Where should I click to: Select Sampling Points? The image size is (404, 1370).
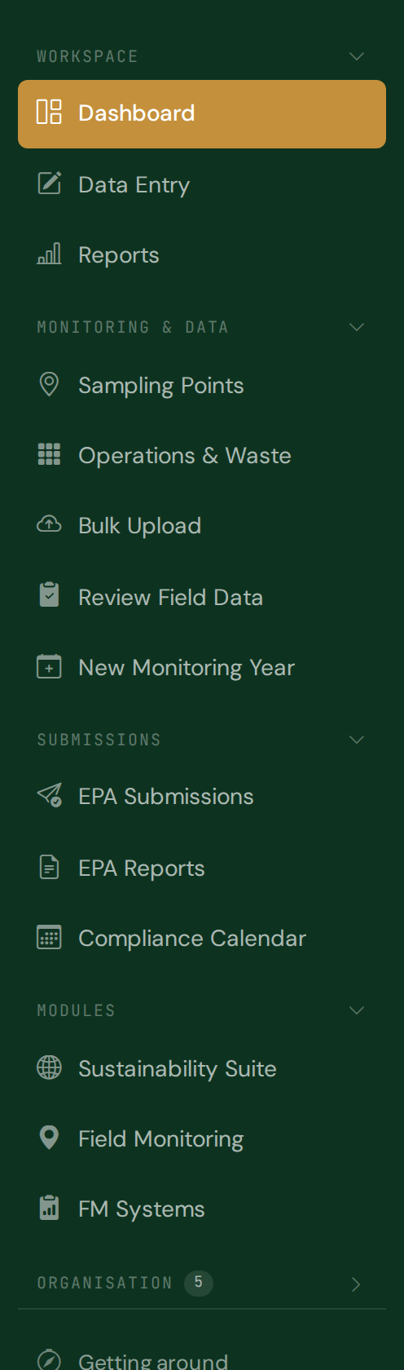[x=202, y=385]
